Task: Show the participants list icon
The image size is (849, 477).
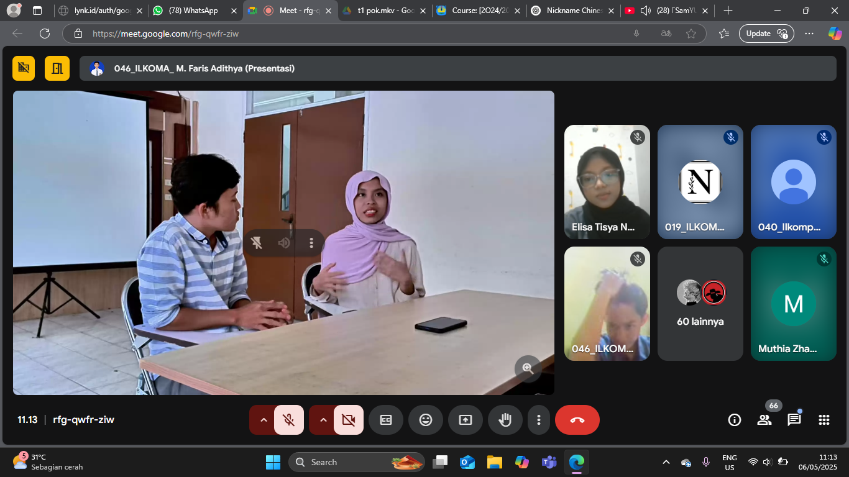Action: click(764, 420)
